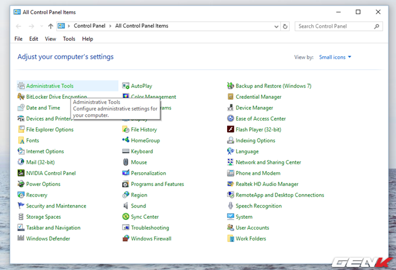Screen dimensions: 396x270
Task: Open Phone and Modem link
Action: click(x=258, y=173)
